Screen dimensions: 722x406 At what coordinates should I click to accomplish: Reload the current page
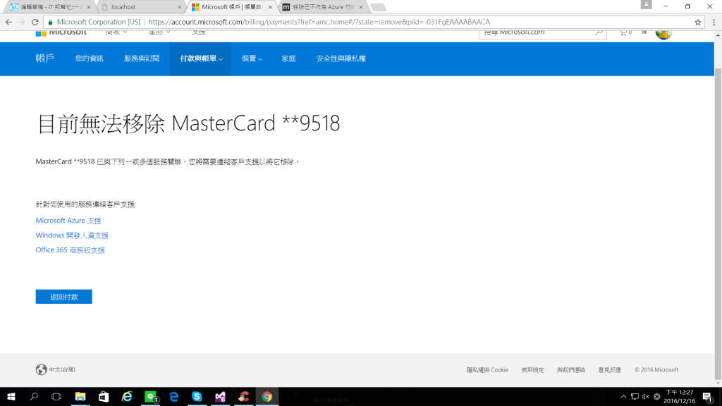[35, 22]
